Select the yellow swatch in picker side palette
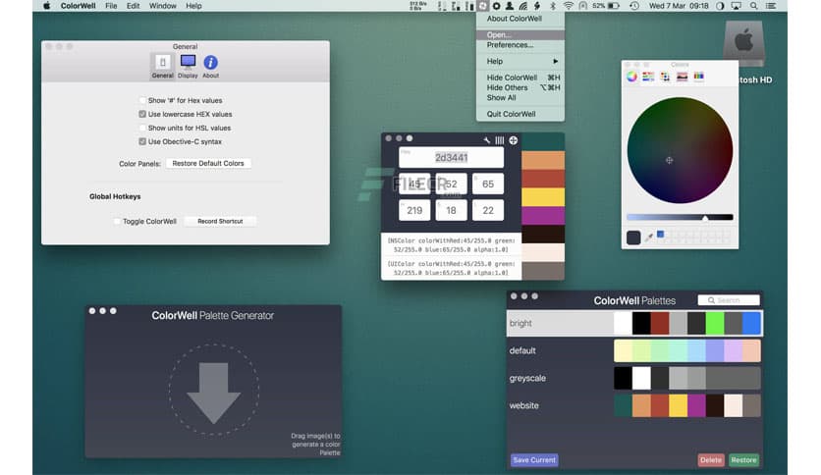Screen dimensions: 821x475 (x=543, y=196)
